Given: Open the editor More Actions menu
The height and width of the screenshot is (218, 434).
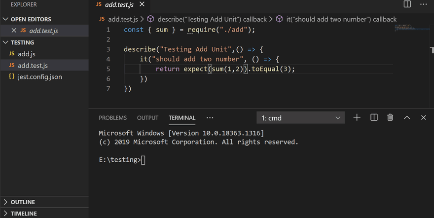Looking at the screenshot, I should click(x=424, y=4).
